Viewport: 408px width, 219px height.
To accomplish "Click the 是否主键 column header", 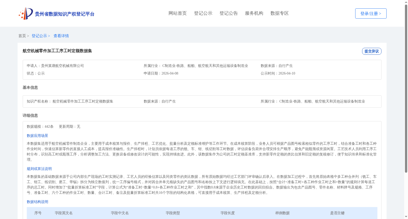I will [337, 213].
